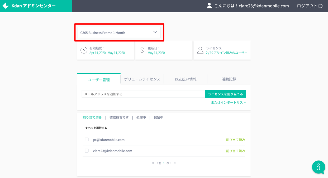This screenshot has width=328, height=178.
Task: Click the May 14, 2020 renewal date
Action: (156, 53)
